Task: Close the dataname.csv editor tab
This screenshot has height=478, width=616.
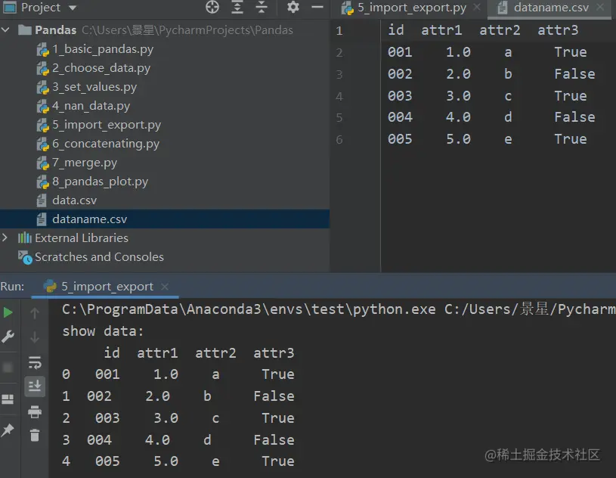Action: 600,7
